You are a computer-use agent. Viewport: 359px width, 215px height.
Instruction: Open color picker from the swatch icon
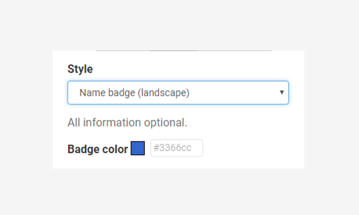click(137, 148)
